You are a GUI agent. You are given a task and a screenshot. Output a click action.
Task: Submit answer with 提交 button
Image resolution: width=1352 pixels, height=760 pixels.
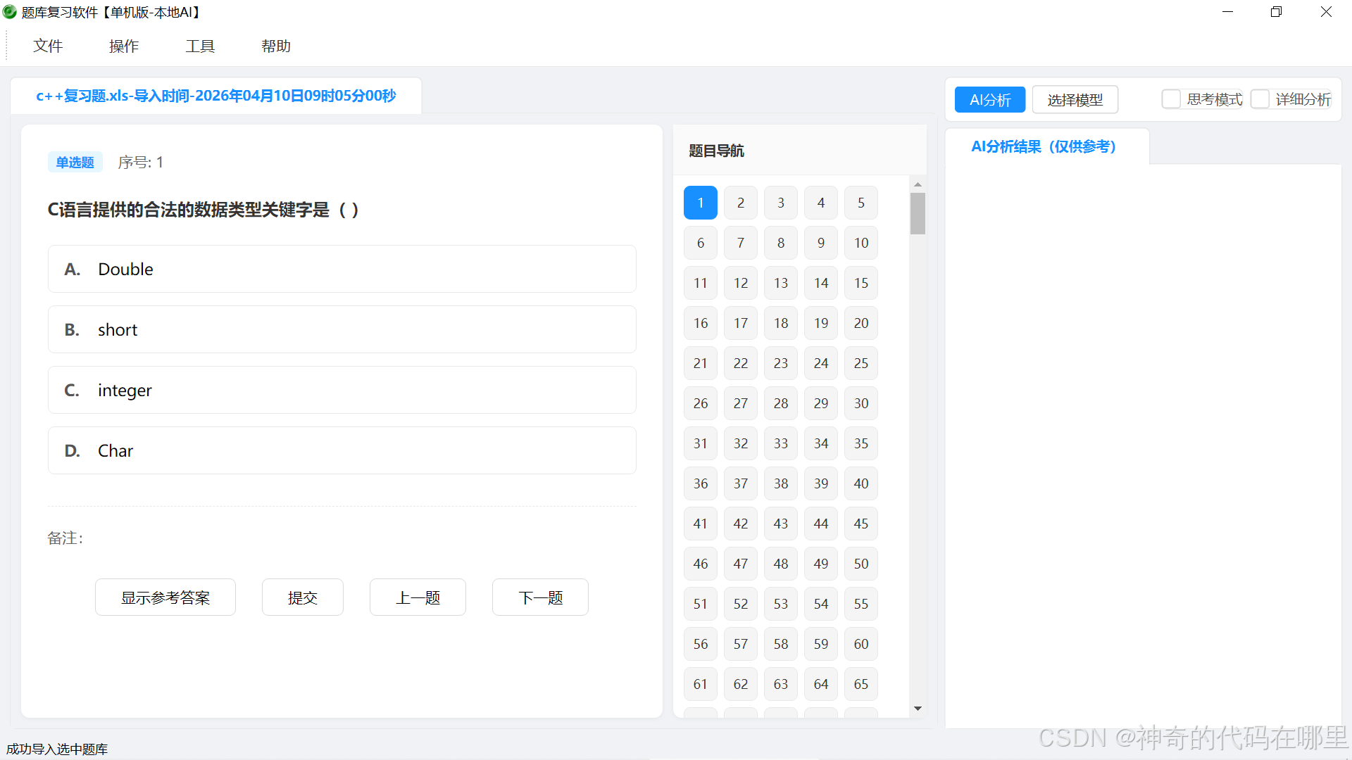click(303, 597)
